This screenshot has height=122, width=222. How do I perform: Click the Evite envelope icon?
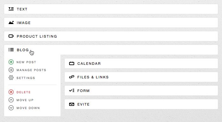[x=72, y=104]
